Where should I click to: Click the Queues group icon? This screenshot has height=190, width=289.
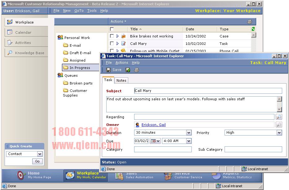pos(60,75)
